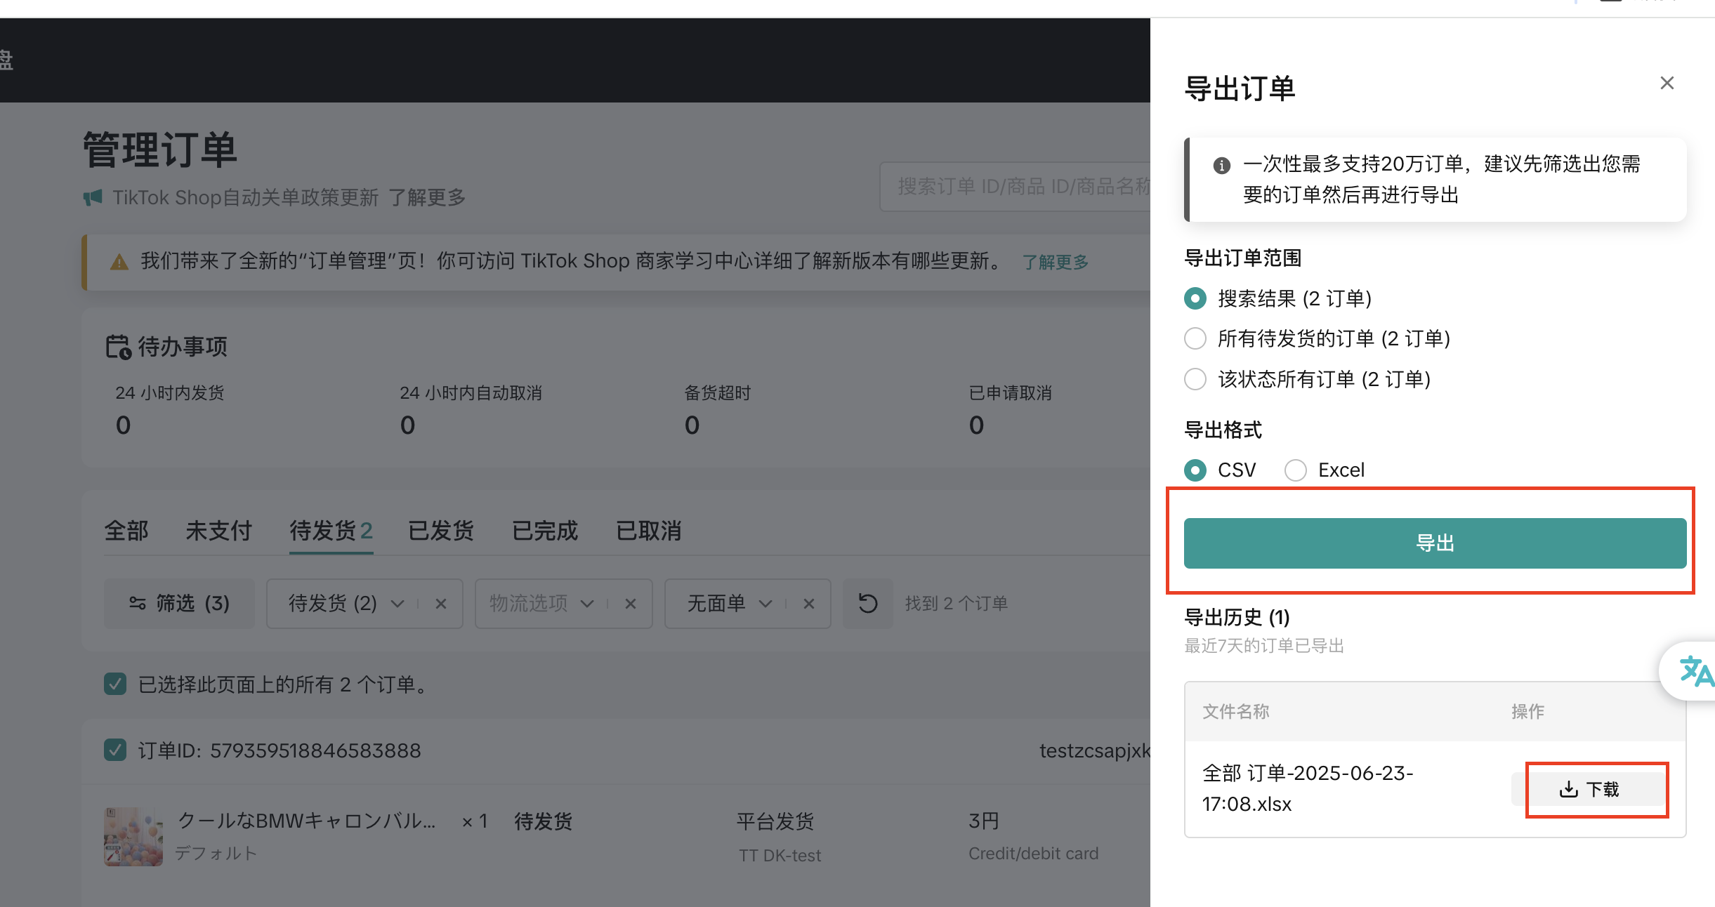
Task: Switch to the 已完成 tab
Action: [x=544, y=531]
